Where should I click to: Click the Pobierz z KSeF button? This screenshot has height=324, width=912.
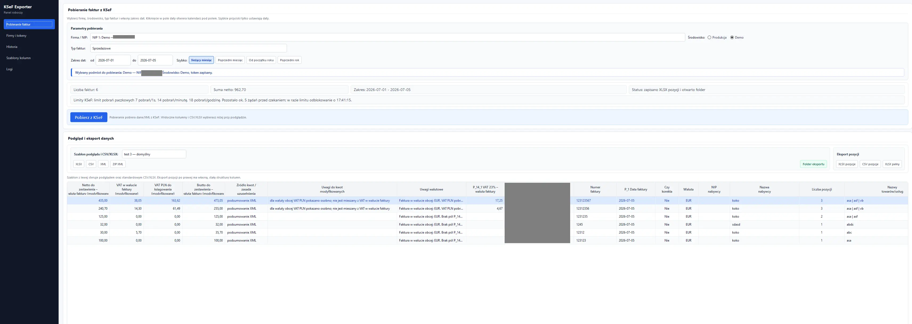(88, 117)
